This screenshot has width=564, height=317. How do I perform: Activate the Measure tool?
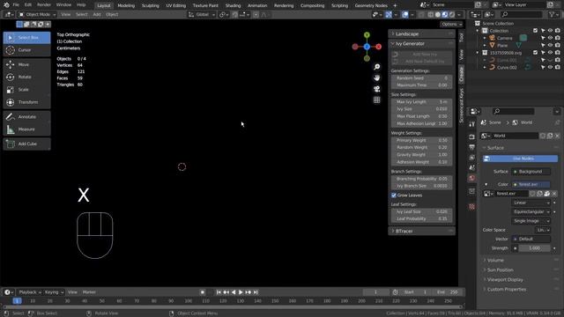27,129
